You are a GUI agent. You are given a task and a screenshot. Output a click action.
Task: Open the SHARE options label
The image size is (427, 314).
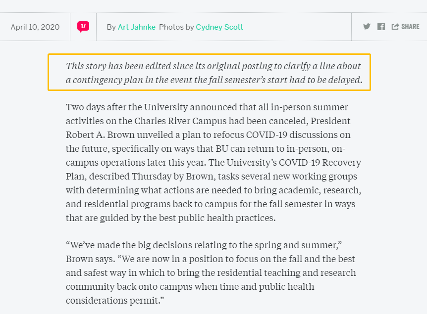point(410,27)
